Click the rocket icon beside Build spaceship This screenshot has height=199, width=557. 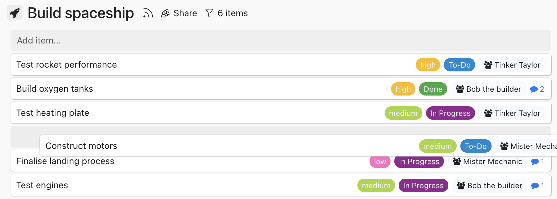(x=14, y=13)
